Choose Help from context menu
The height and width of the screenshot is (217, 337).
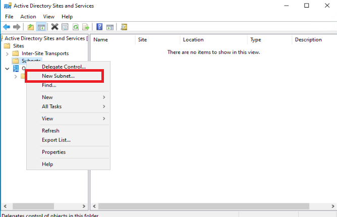pos(47,164)
